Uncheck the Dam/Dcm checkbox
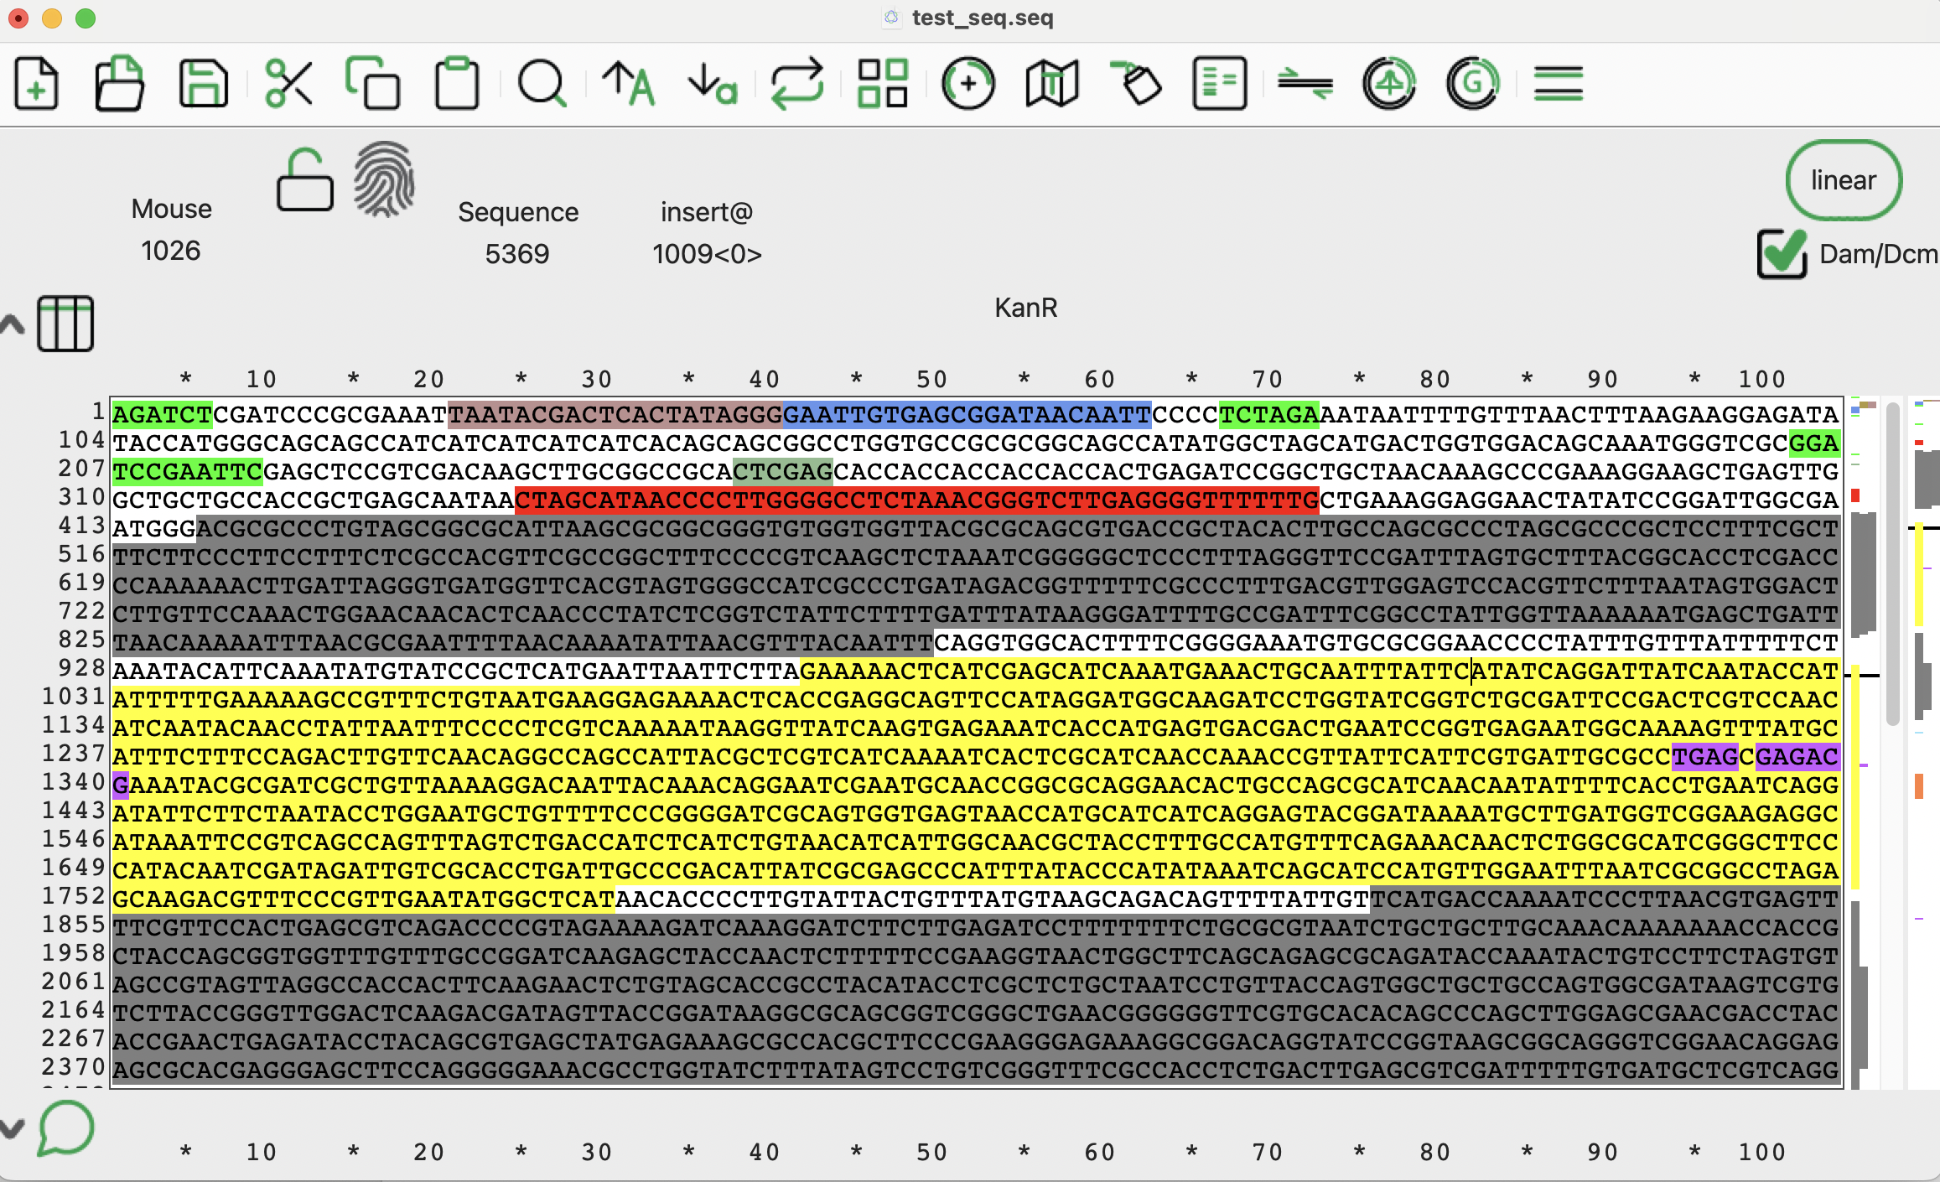Screen dimensions: 1940x1182 tap(1782, 254)
